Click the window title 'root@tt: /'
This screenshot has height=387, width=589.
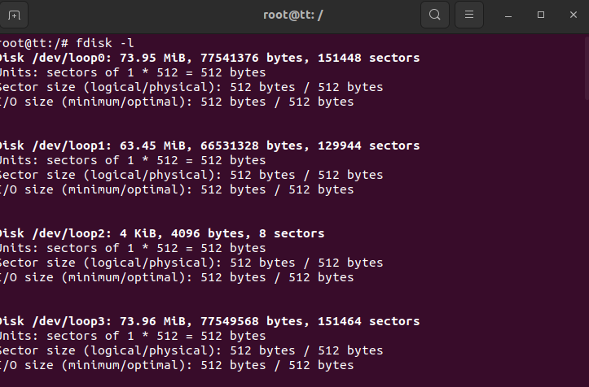tap(293, 15)
